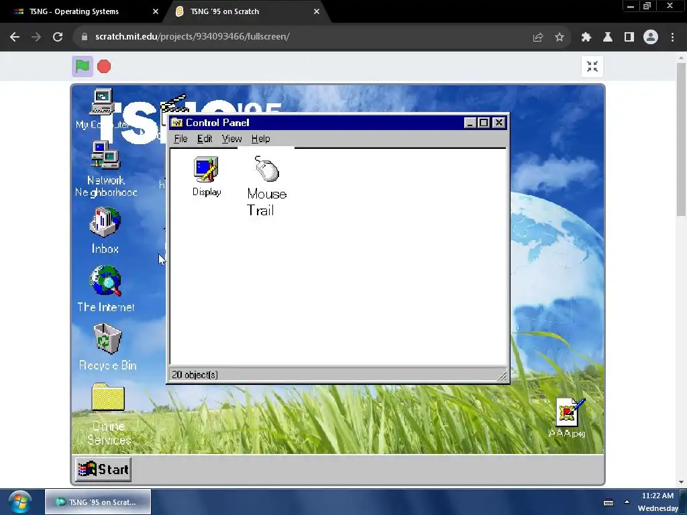The height and width of the screenshot is (515, 687).
Task: Minimize the Control Panel window
Action: coord(470,123)
